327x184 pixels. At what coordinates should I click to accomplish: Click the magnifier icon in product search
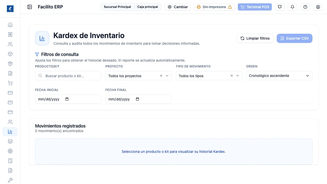(40, 76)
